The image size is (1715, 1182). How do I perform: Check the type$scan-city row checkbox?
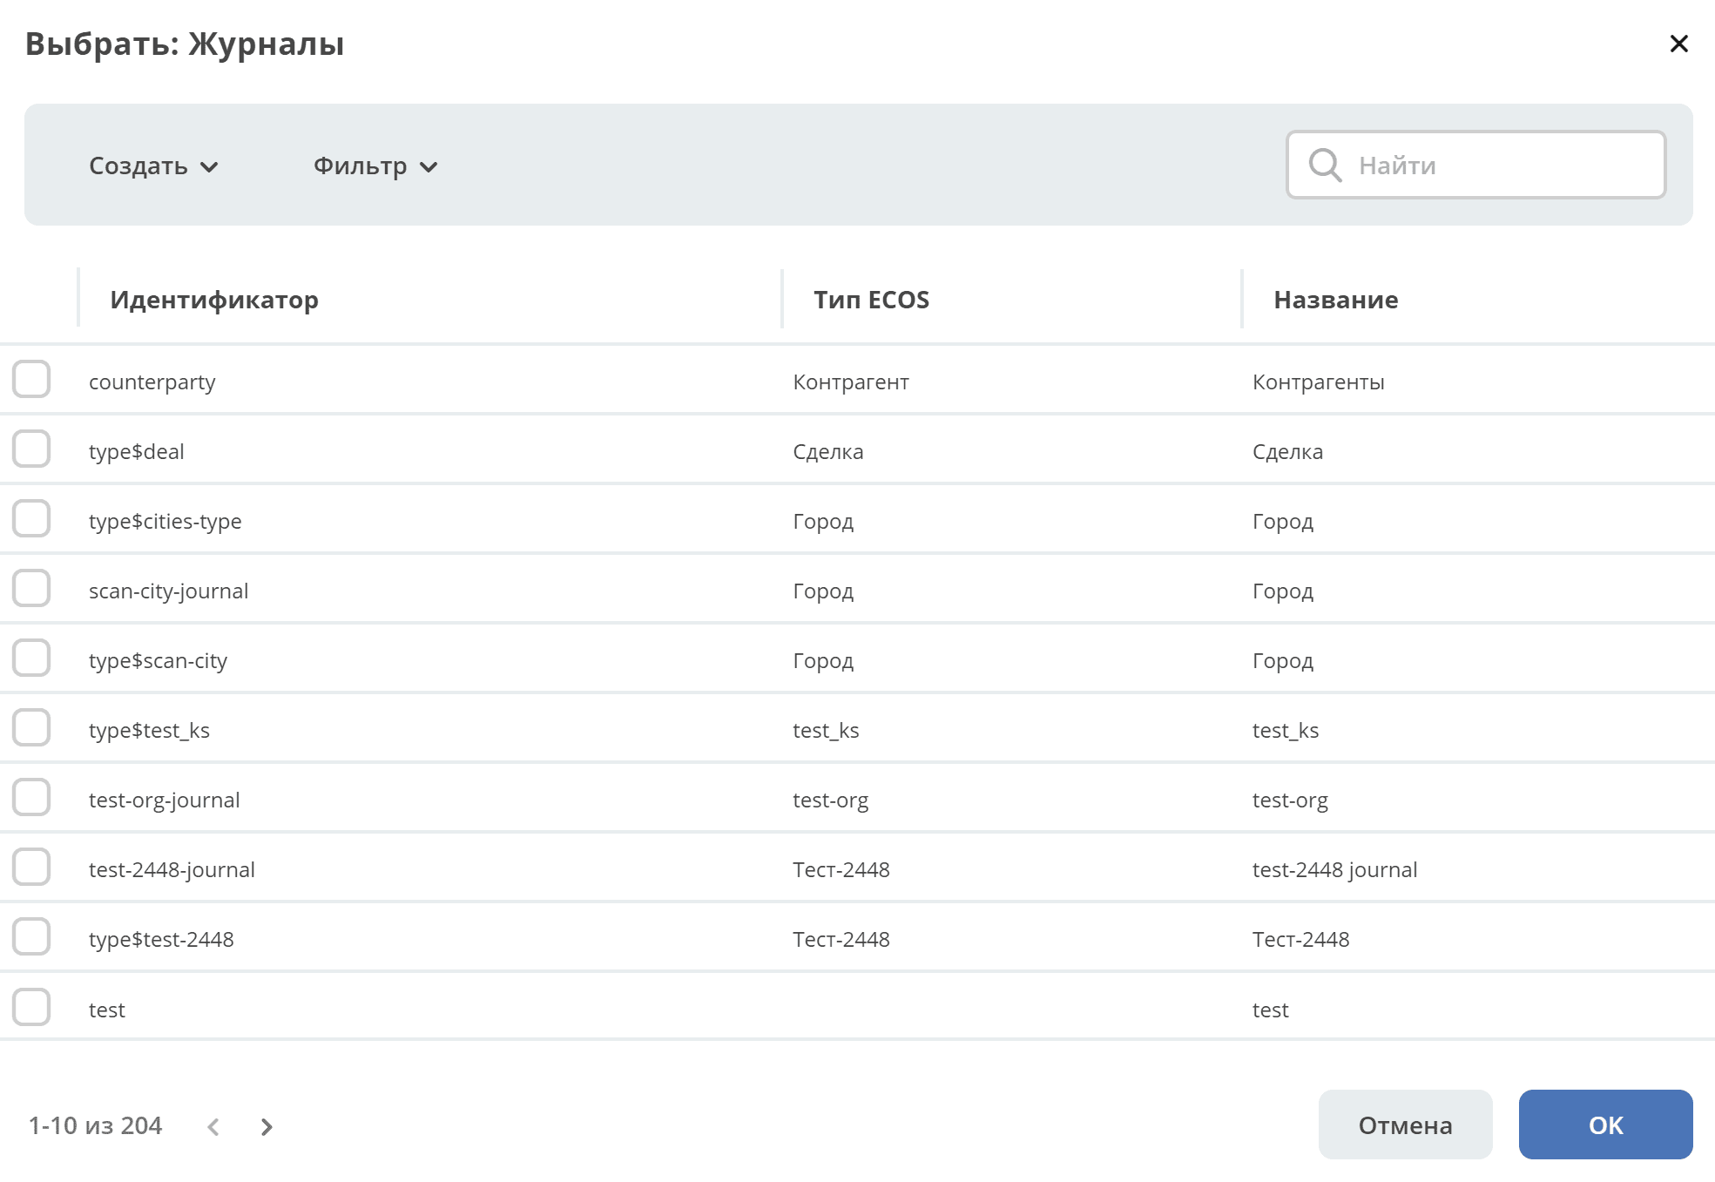click(x=31, y=659)
